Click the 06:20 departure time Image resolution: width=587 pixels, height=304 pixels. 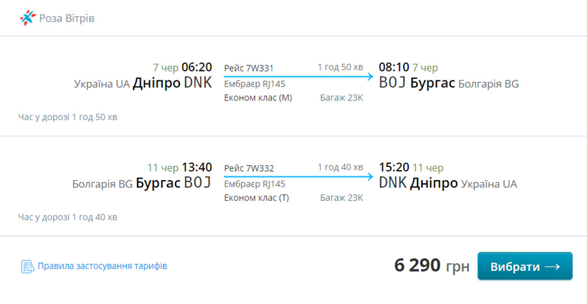point(196,67)
